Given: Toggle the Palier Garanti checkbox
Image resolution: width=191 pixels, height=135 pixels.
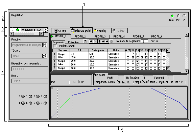Looking at the screenshot, I should pos(55,46).
